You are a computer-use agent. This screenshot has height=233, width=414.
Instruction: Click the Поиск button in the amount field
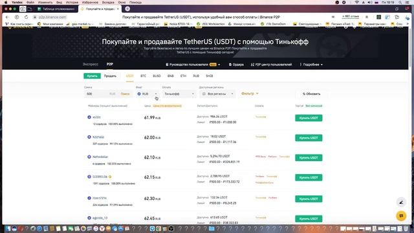(125, 94)
